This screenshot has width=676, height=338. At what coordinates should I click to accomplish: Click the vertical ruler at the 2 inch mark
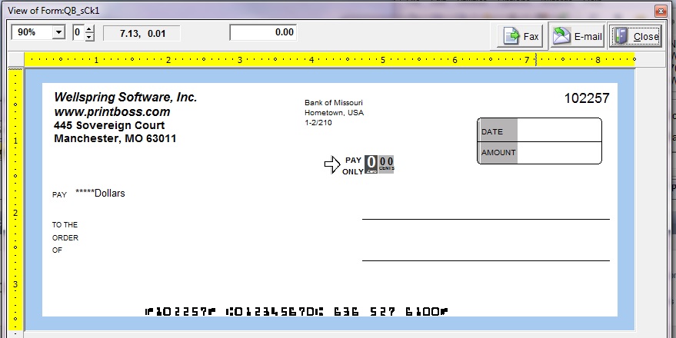pyautogui.click(x=15, y=213)
